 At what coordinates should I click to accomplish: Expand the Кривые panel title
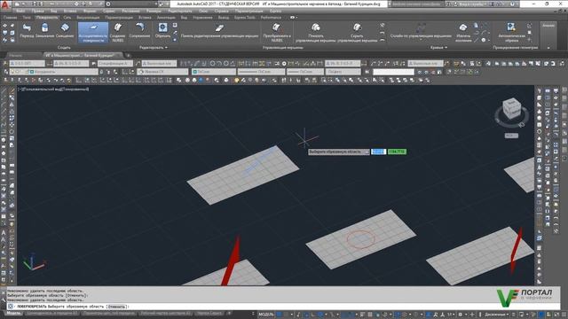point(438,47)
